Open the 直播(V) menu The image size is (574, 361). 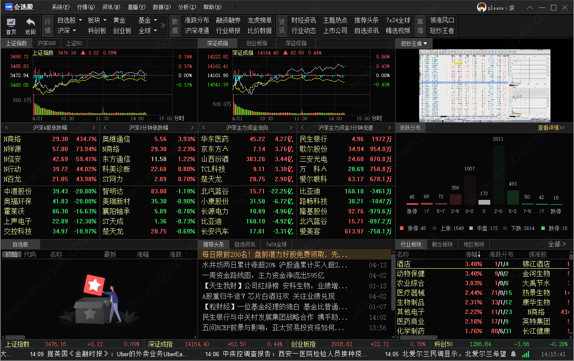click(x=137, y=7)
